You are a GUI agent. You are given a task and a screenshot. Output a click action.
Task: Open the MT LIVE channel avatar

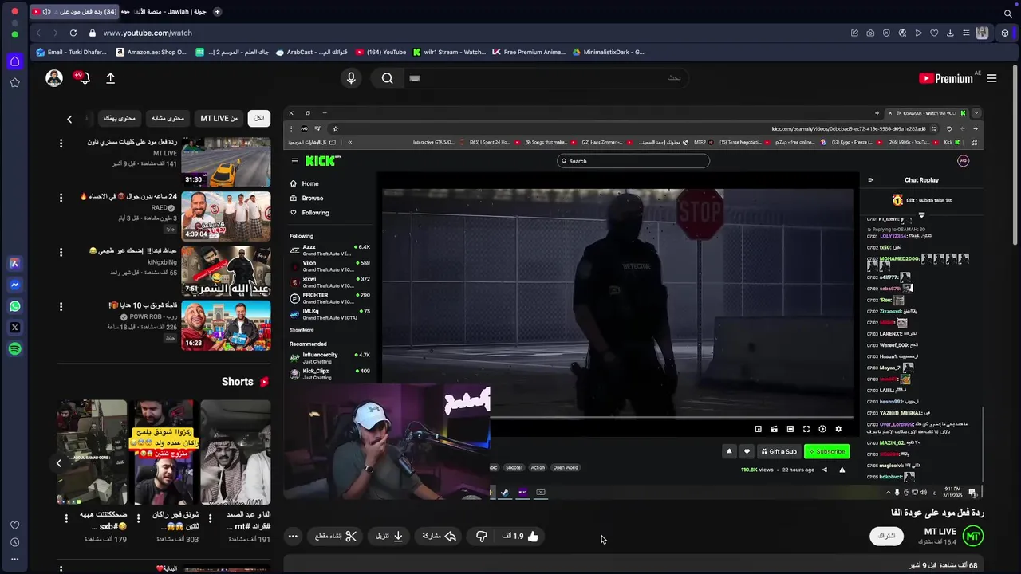pos(972,536)
